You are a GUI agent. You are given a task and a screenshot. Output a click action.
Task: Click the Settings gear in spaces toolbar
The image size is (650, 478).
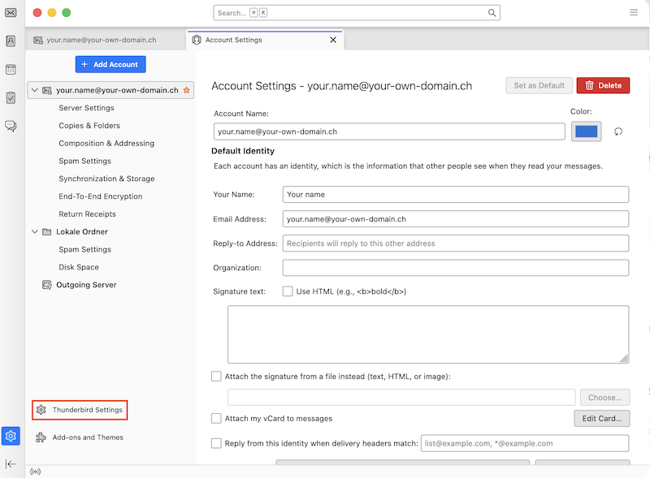click(x=11, y=436)
